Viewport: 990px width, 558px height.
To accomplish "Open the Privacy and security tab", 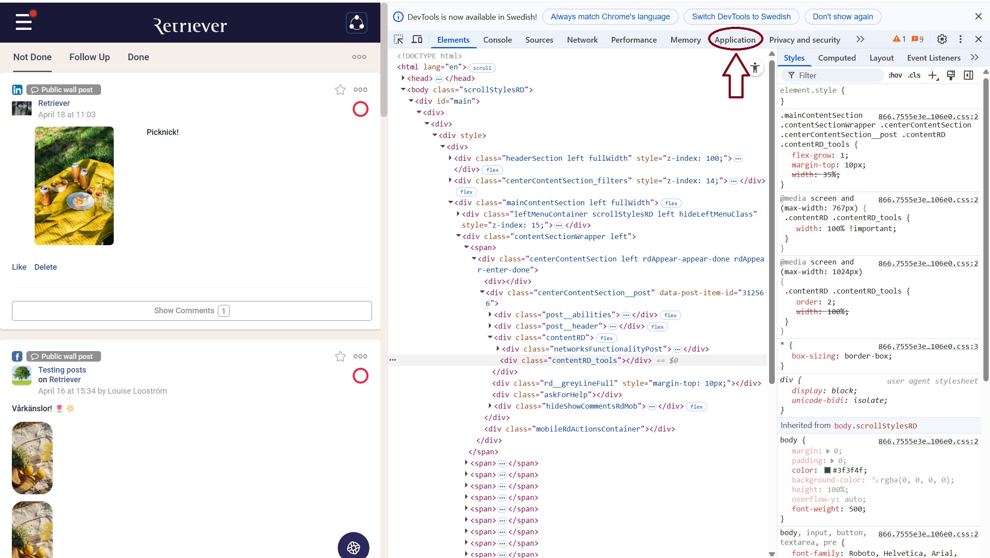I will click(x=804, y=40).
